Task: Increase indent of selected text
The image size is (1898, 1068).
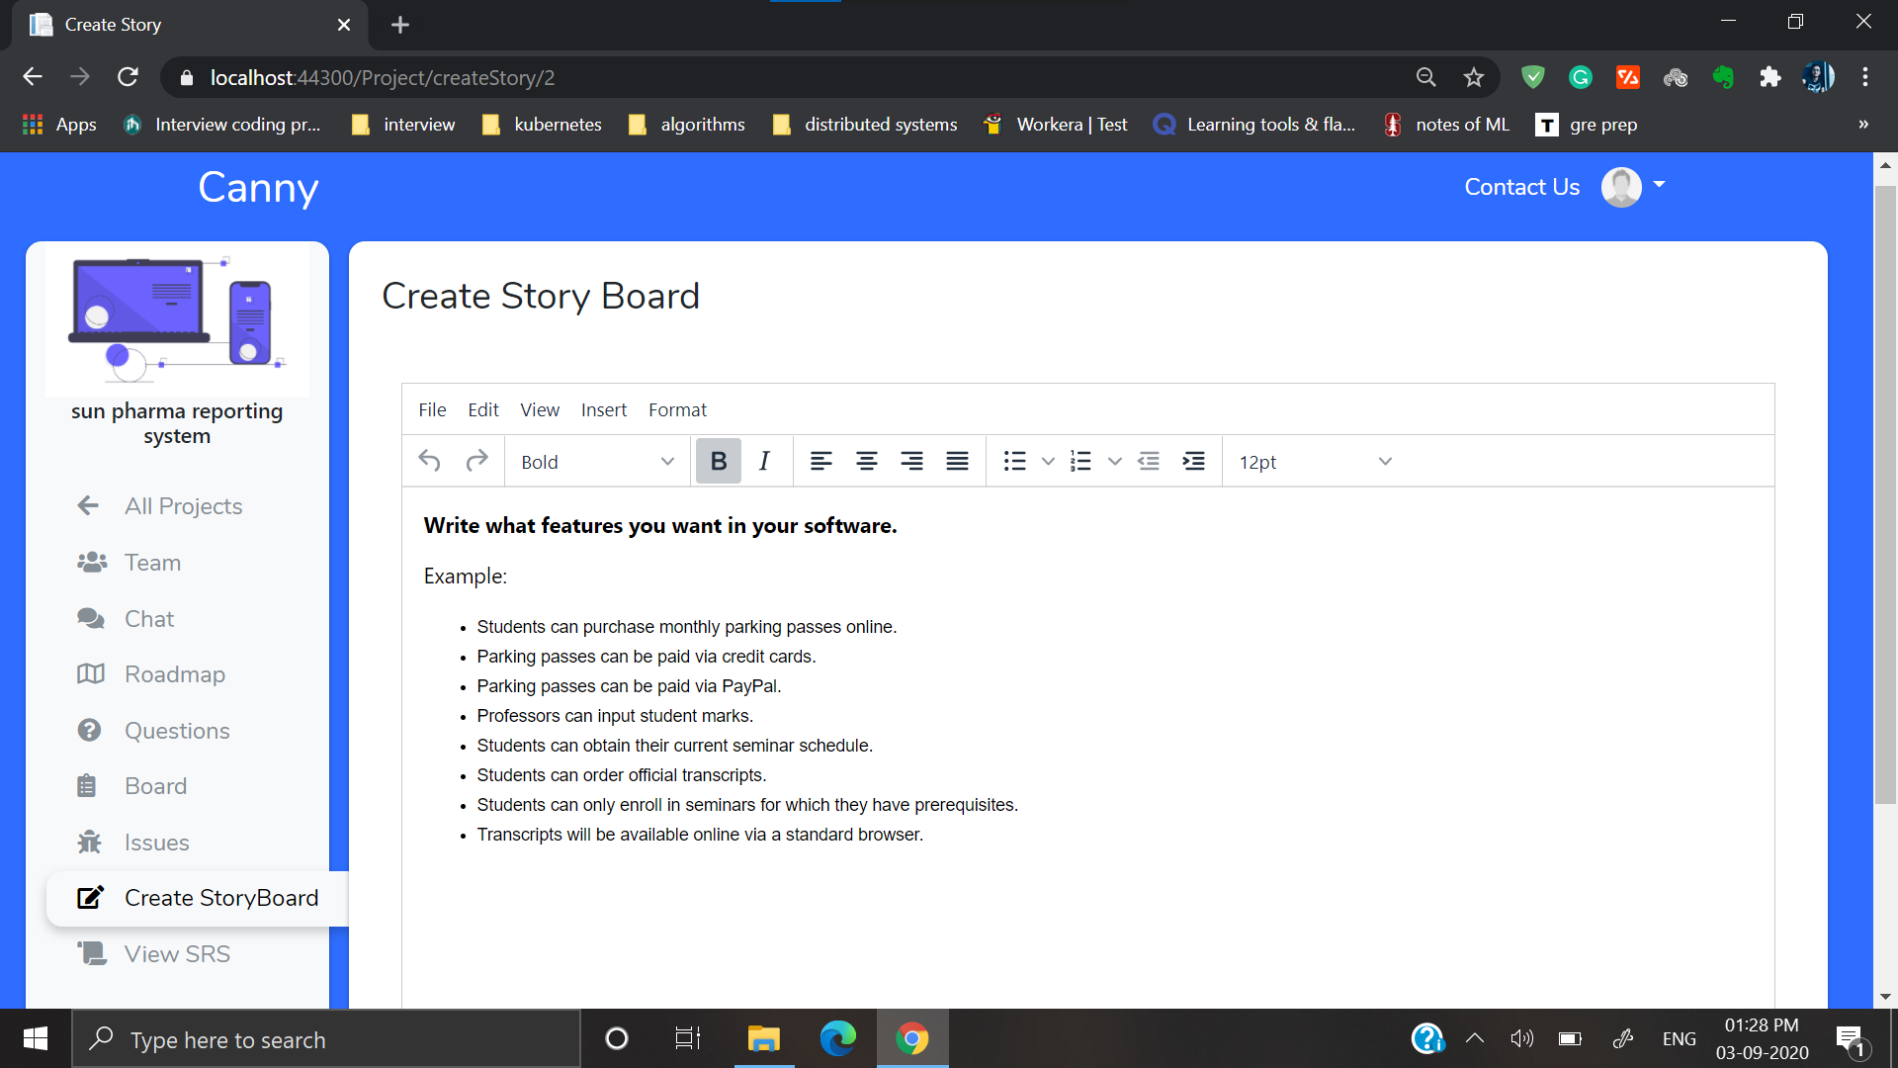Action: point(1194,461)
